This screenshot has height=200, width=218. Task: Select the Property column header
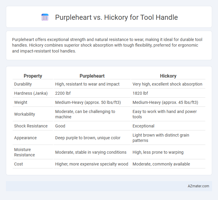tap(33, 76)
